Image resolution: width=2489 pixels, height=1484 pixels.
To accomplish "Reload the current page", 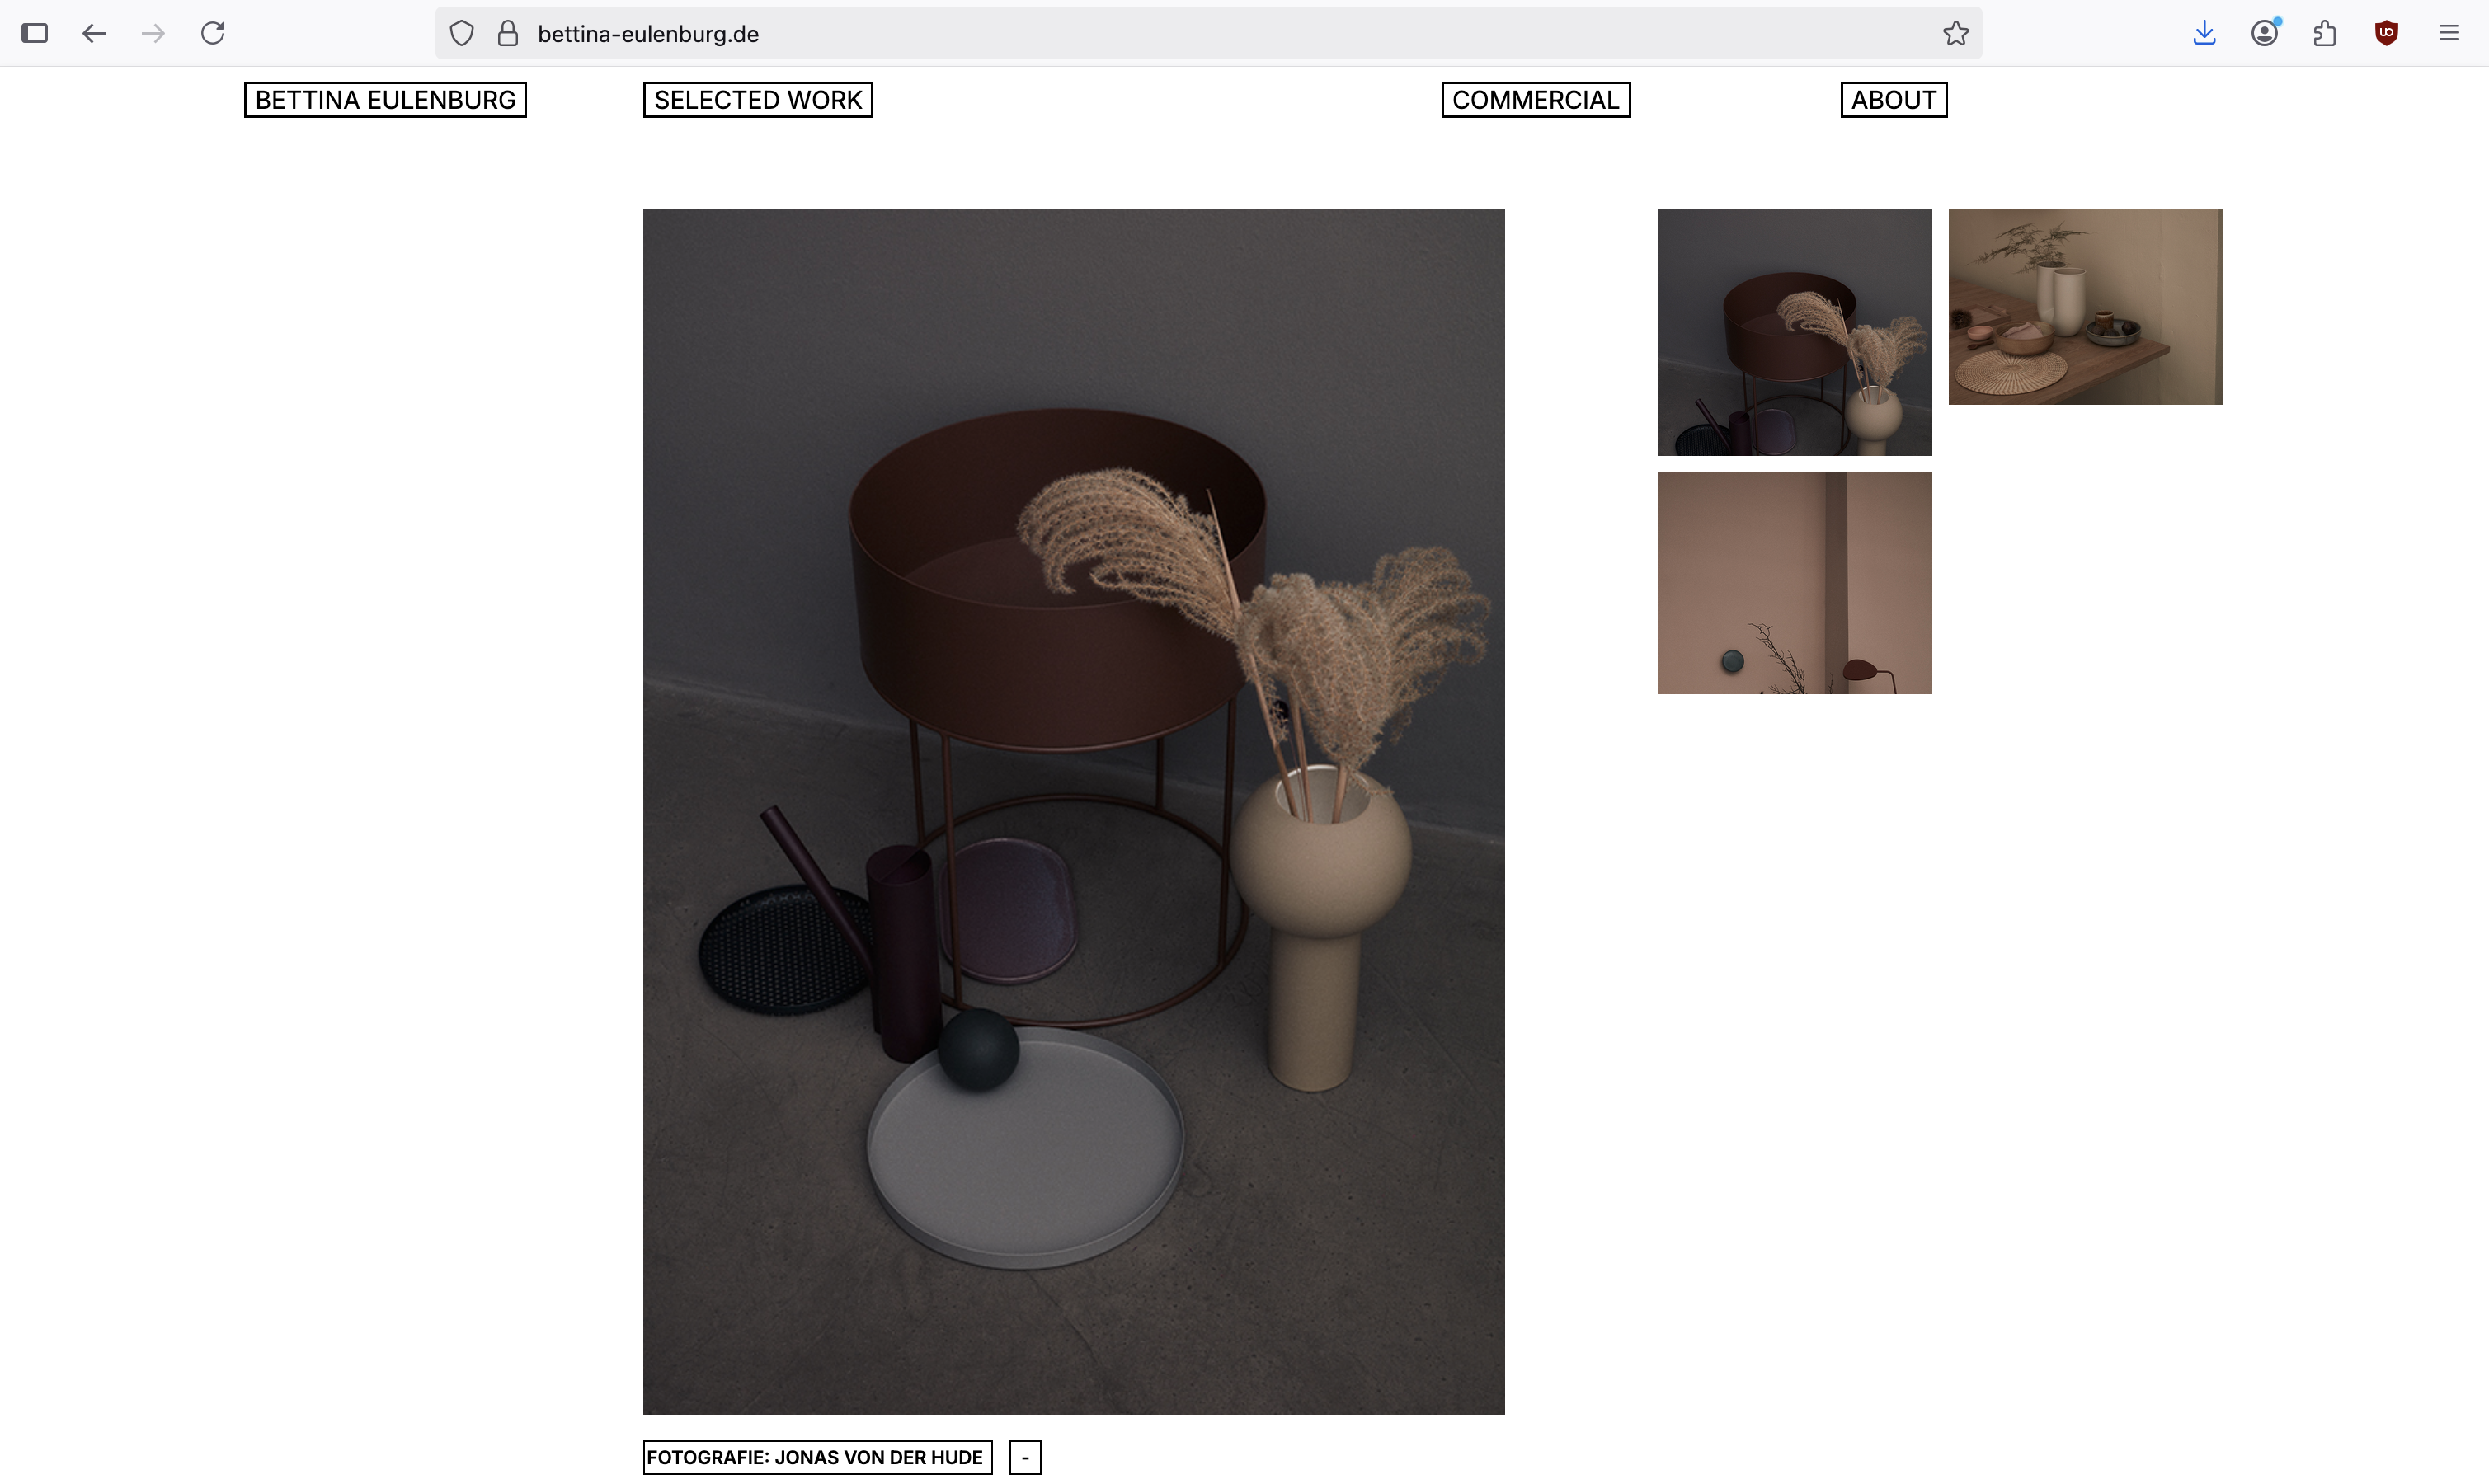I will click(x=213, y=33).
